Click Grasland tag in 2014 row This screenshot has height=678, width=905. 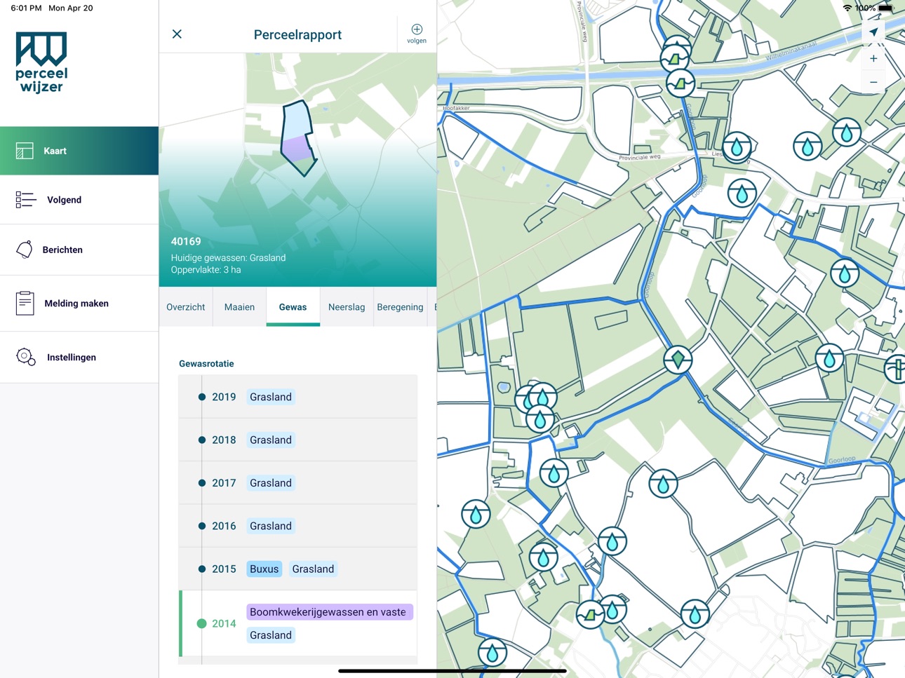tap(271, 635)
